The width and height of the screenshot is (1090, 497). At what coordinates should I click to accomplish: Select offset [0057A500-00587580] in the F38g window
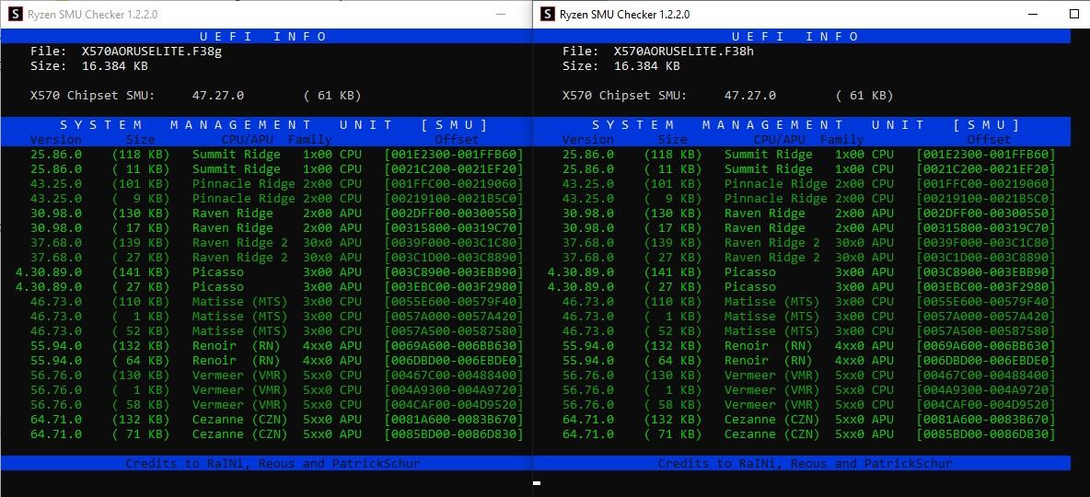click(453, 330)
